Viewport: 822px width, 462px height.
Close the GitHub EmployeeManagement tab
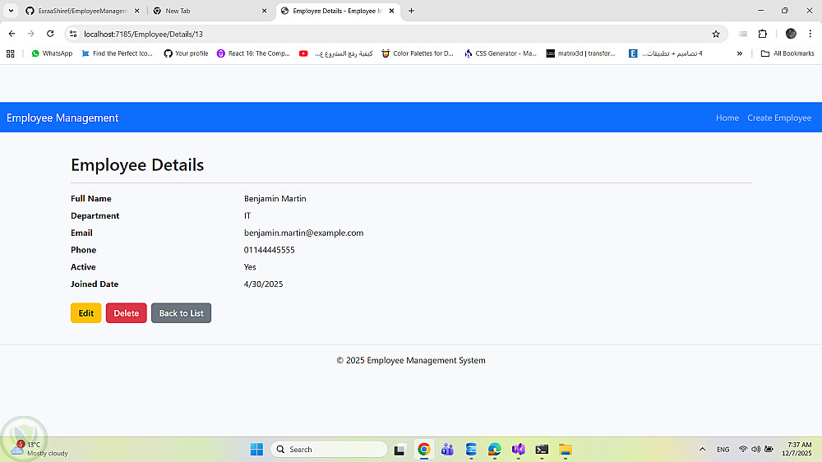136,11
